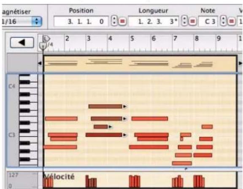Screen dimensions: 243x189
Task: Select the lowest note near bar 7
Action: click(182, 163)
